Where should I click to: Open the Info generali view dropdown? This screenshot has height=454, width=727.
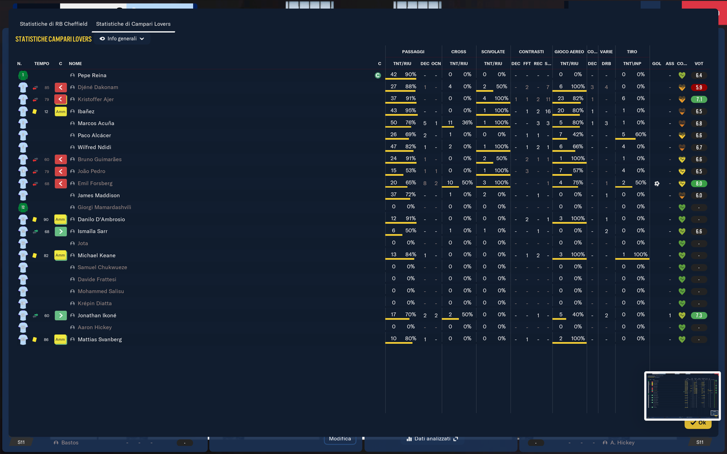(122, 39)
